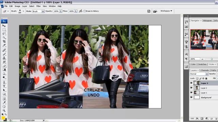The image size is (218, 122).
Task: Hide Layer 3 visibility eye
Action: 191,83
